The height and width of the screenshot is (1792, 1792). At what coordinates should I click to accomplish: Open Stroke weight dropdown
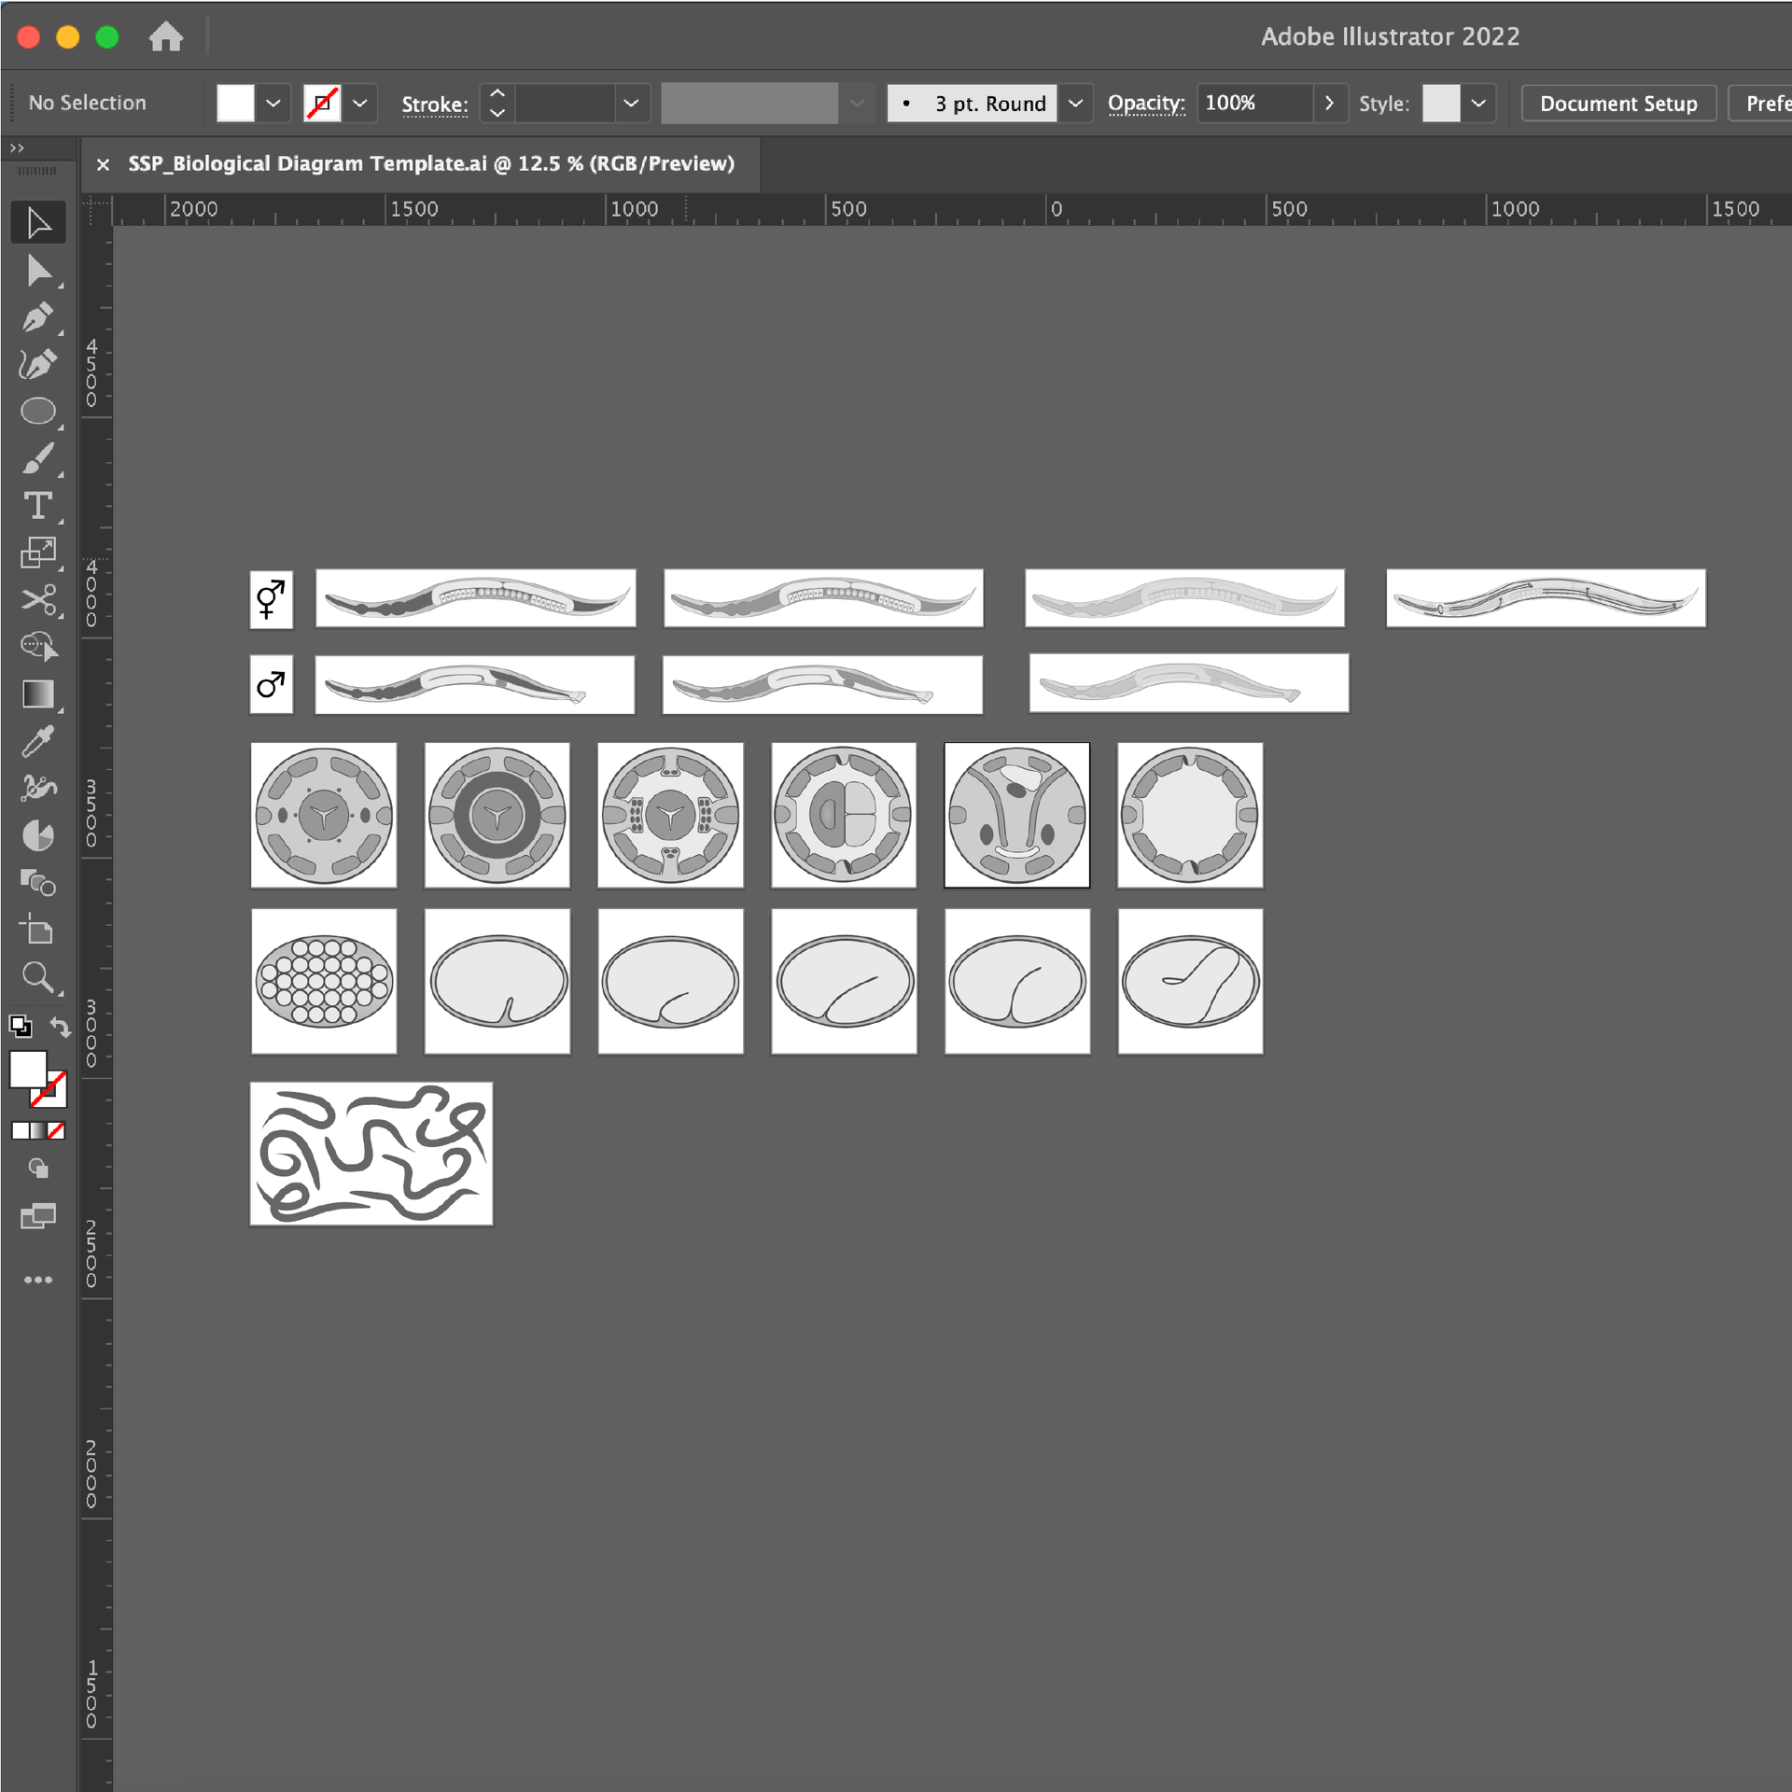tap(631, 104)
